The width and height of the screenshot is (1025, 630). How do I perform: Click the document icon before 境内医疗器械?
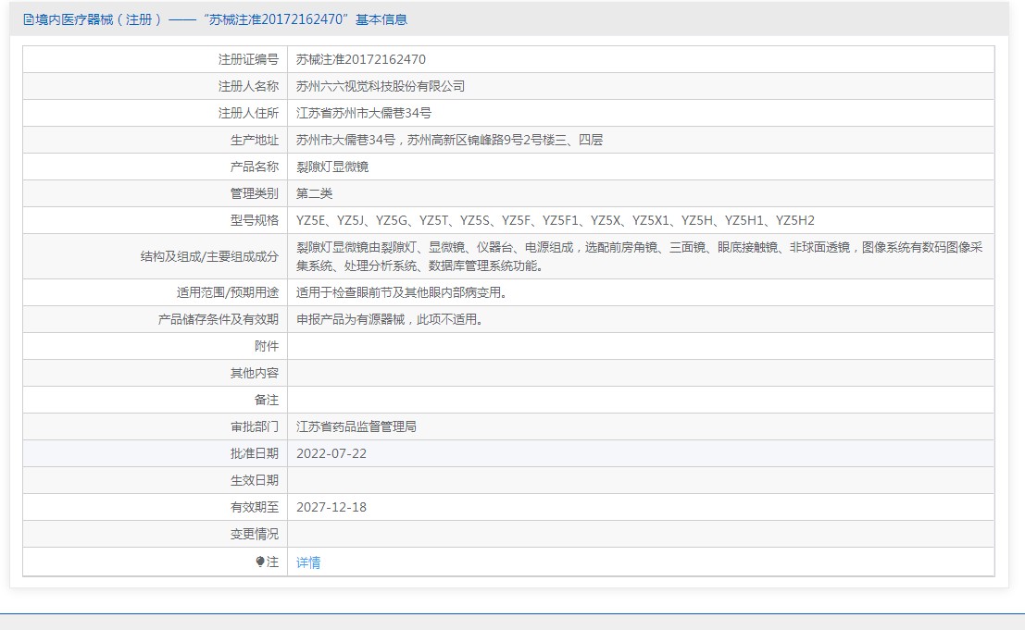(28, 19)
